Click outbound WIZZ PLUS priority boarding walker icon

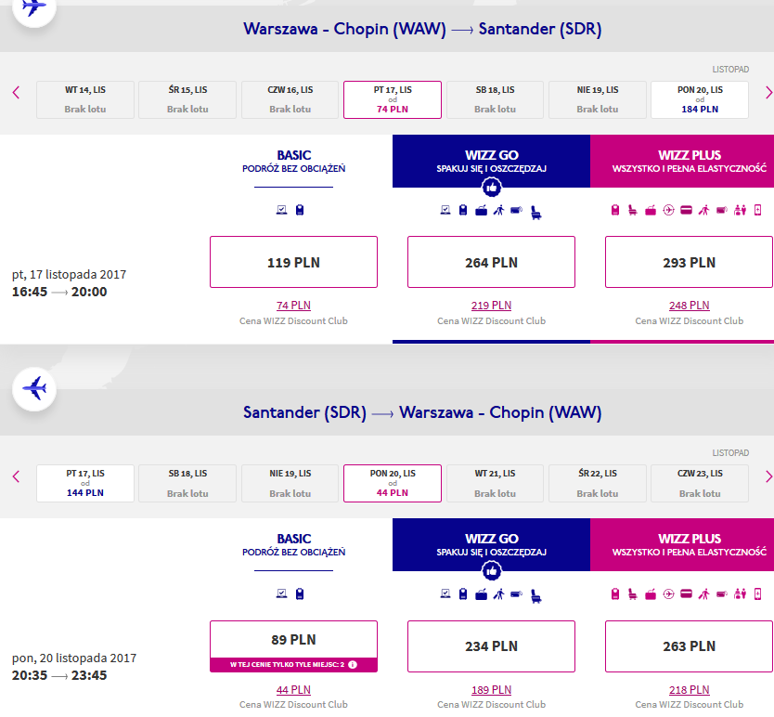tap(703, 210)
